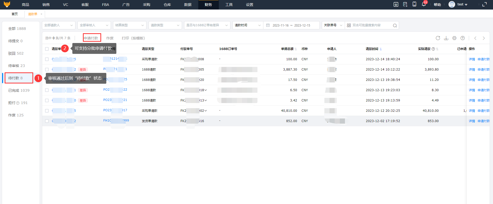
Task: Open the column settings gear icon
Action: 454,38
